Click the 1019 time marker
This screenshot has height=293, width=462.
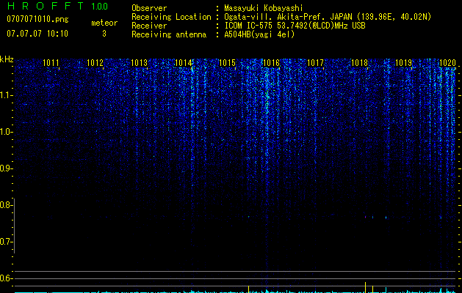point(404,63)
